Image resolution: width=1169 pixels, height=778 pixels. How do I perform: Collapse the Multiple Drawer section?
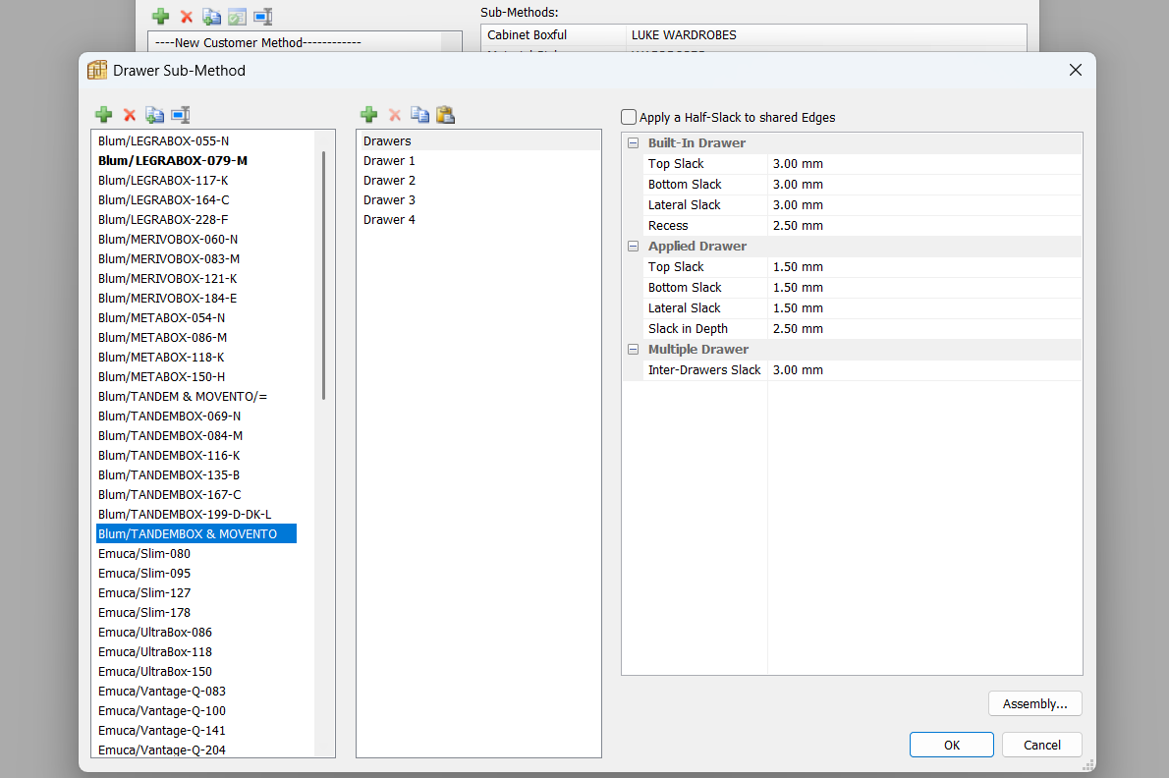(x=634, y=350)
